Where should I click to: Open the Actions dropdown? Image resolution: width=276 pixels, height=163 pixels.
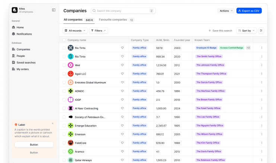tap(226, 11)
